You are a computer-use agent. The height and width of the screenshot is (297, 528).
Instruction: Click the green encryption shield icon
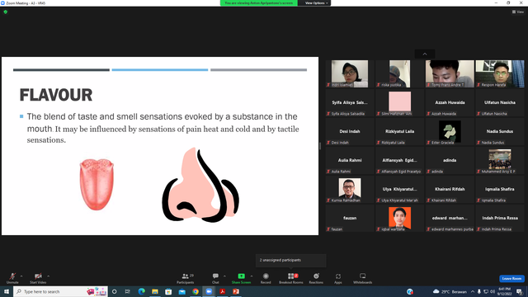point(6,12)
